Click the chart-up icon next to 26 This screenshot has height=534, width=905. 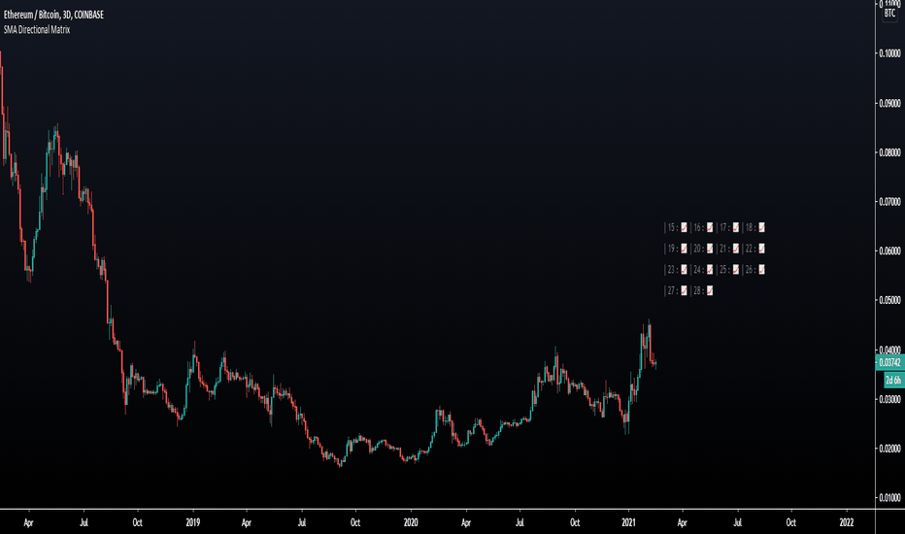tap(762, 270)
